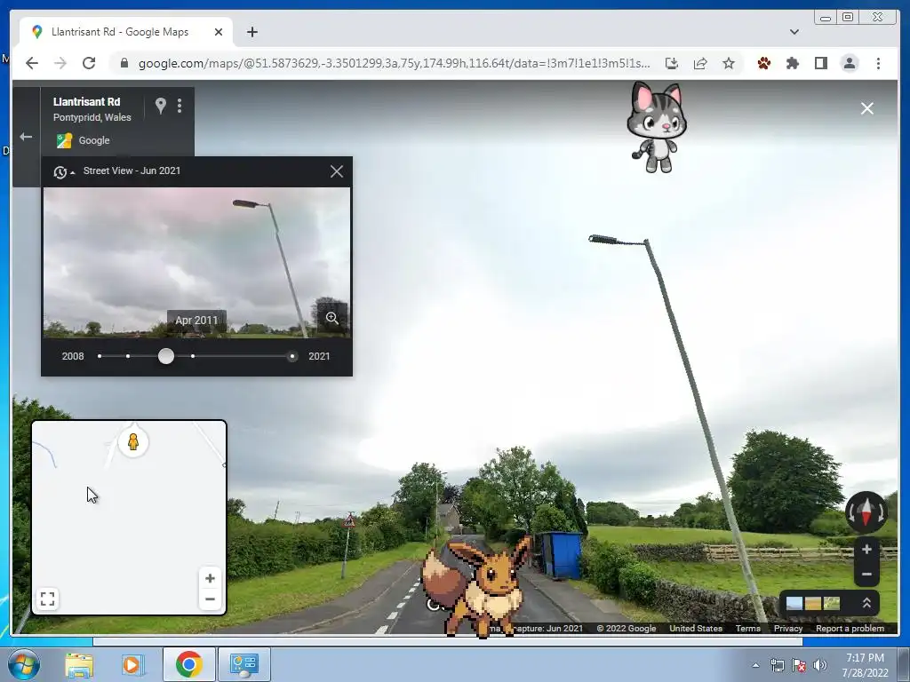Open the Windows Start menu
910x682 pixels.
pos(24,664)
